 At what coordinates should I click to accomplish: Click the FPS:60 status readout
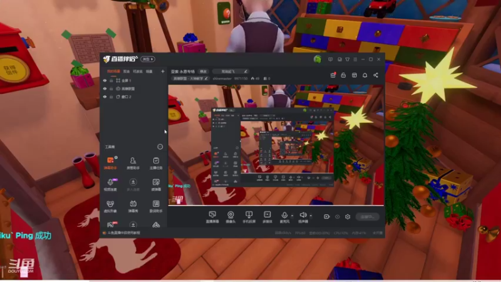pos(300,233)
